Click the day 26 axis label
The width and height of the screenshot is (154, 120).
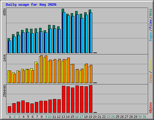(122, 117)
